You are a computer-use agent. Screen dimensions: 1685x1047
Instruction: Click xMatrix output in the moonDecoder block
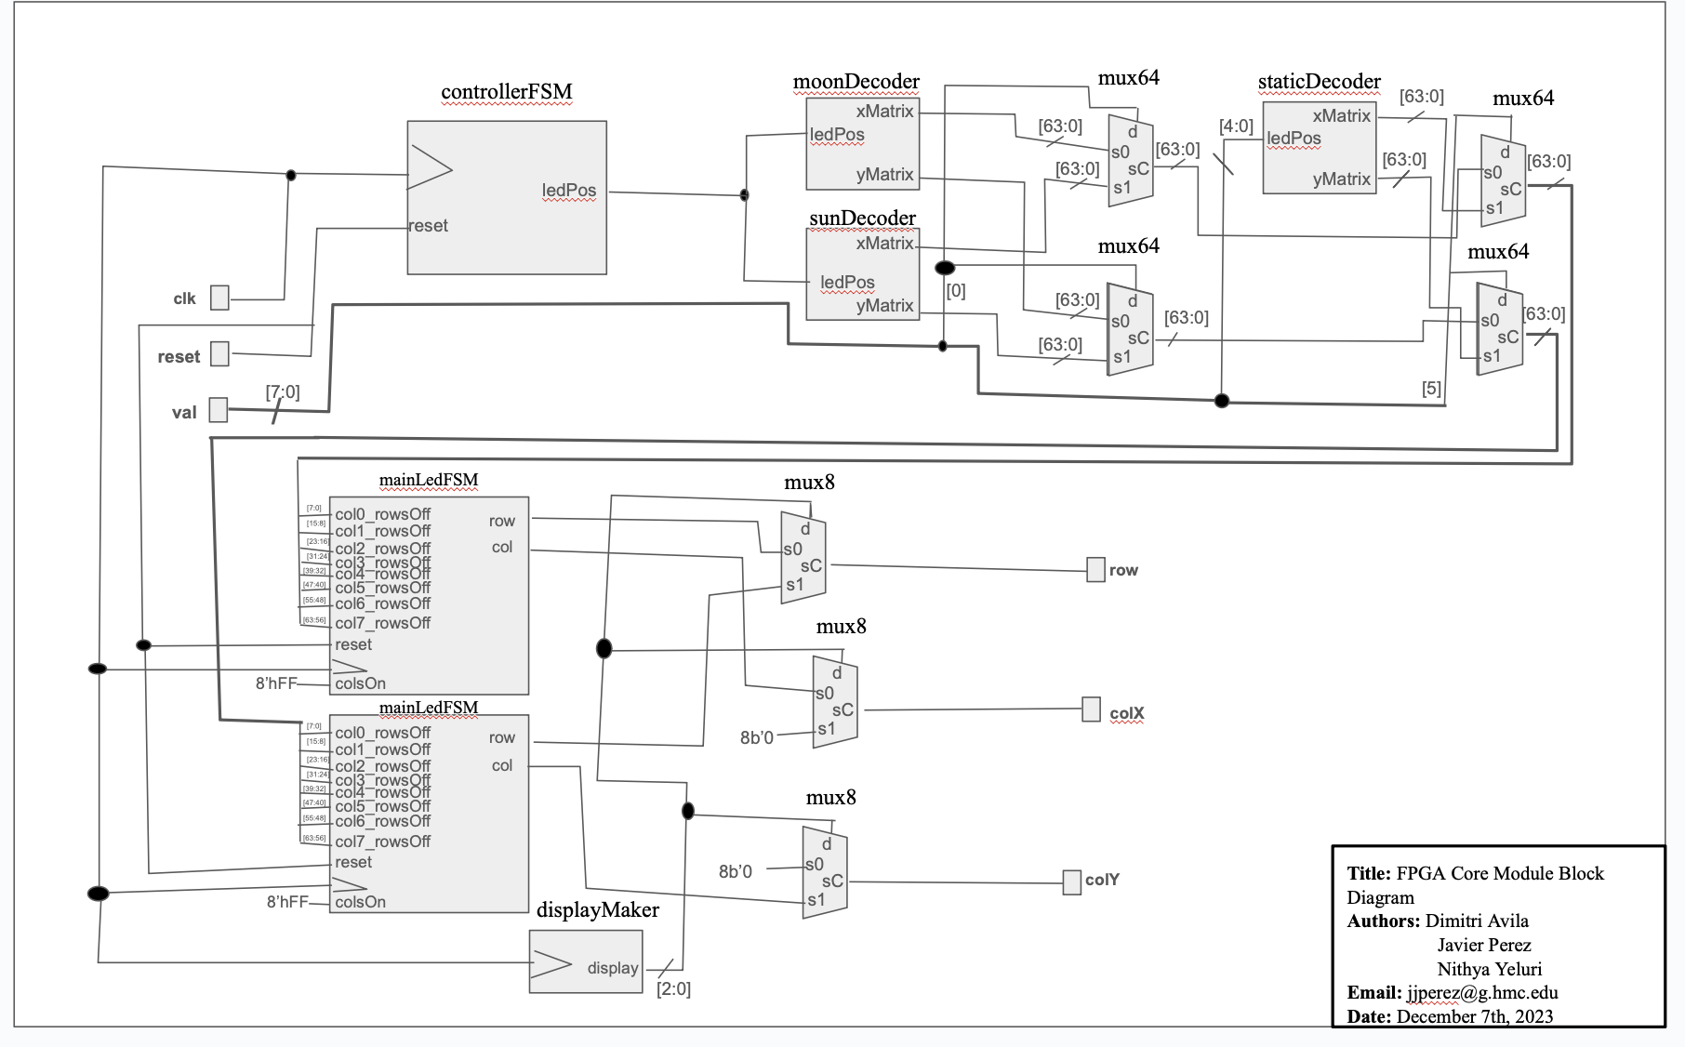click(884, 112)
